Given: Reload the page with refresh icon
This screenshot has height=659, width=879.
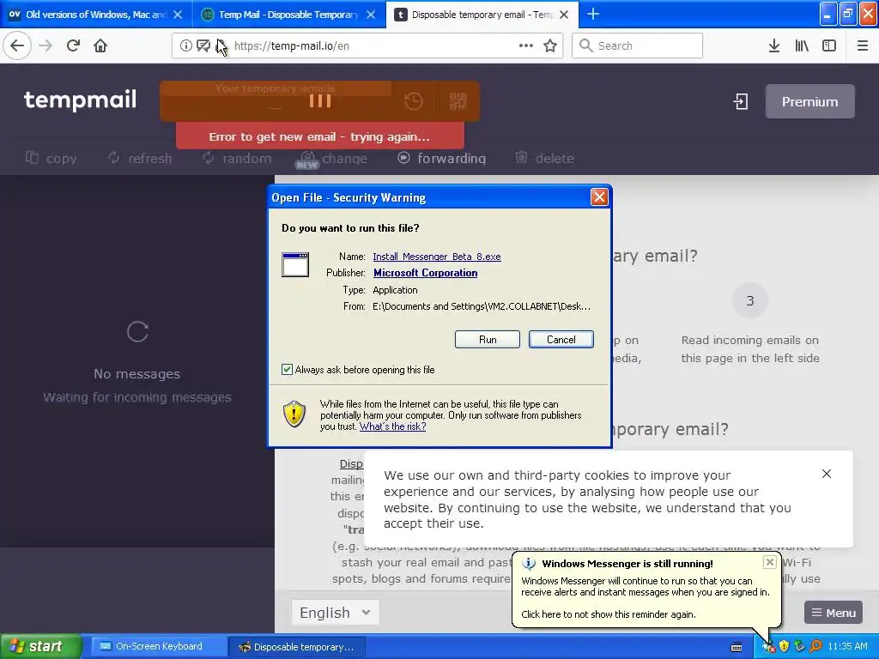Looking at the screenshot, I should tap(73, 45).
